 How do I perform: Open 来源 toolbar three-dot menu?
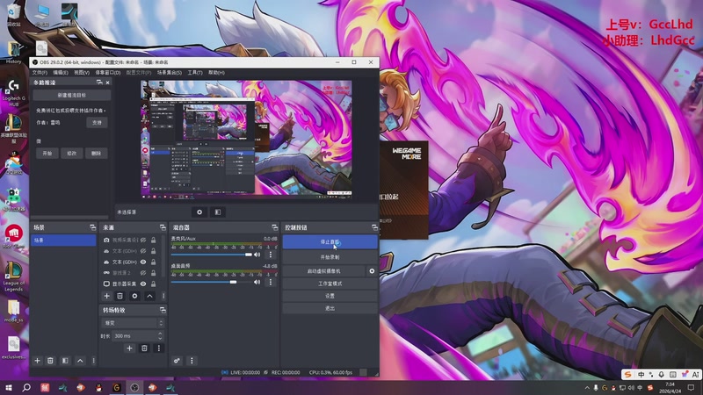pyautogui.click(x=163, y=296)
